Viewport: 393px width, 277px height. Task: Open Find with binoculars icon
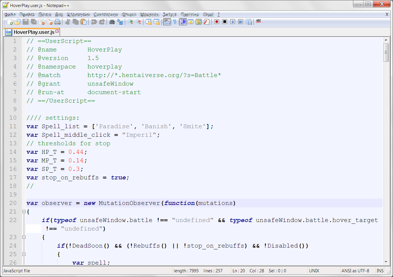pos(112,22)
